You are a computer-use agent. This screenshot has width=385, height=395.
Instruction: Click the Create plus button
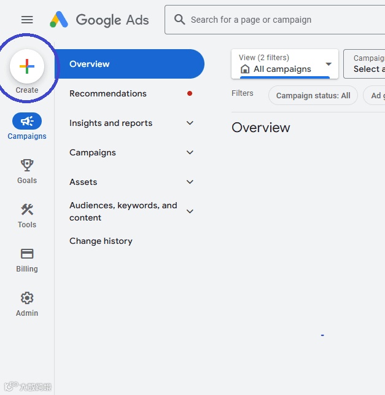pyautogui.click(x=27, y=66)
